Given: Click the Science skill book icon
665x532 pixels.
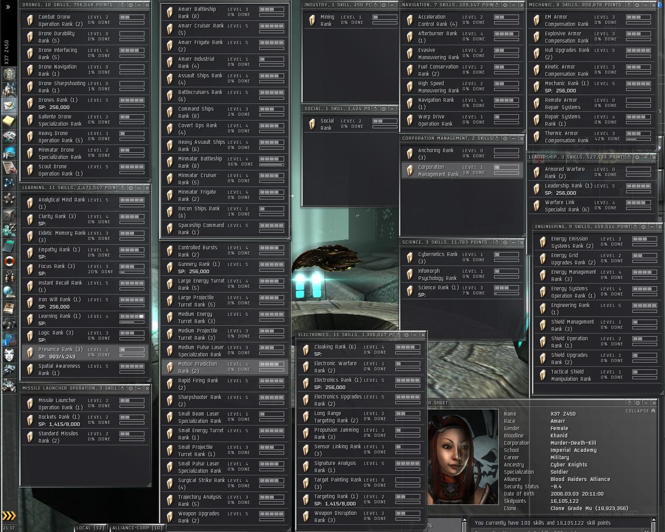Looking at the screenshot, I should pyautogui.click(x=410, y=291).
